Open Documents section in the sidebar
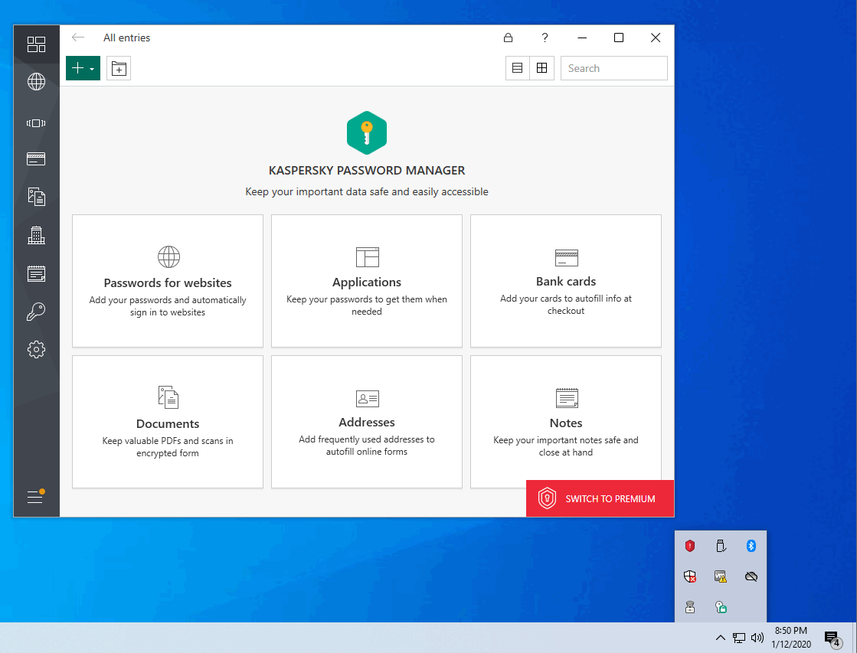Screen dimensions: 857x653 click(x=36, y=197)
